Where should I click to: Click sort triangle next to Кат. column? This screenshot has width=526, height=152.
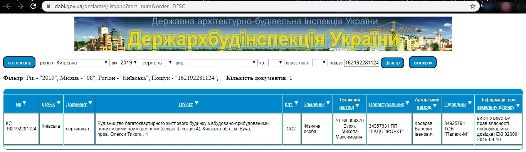click(x=296, y=103)
